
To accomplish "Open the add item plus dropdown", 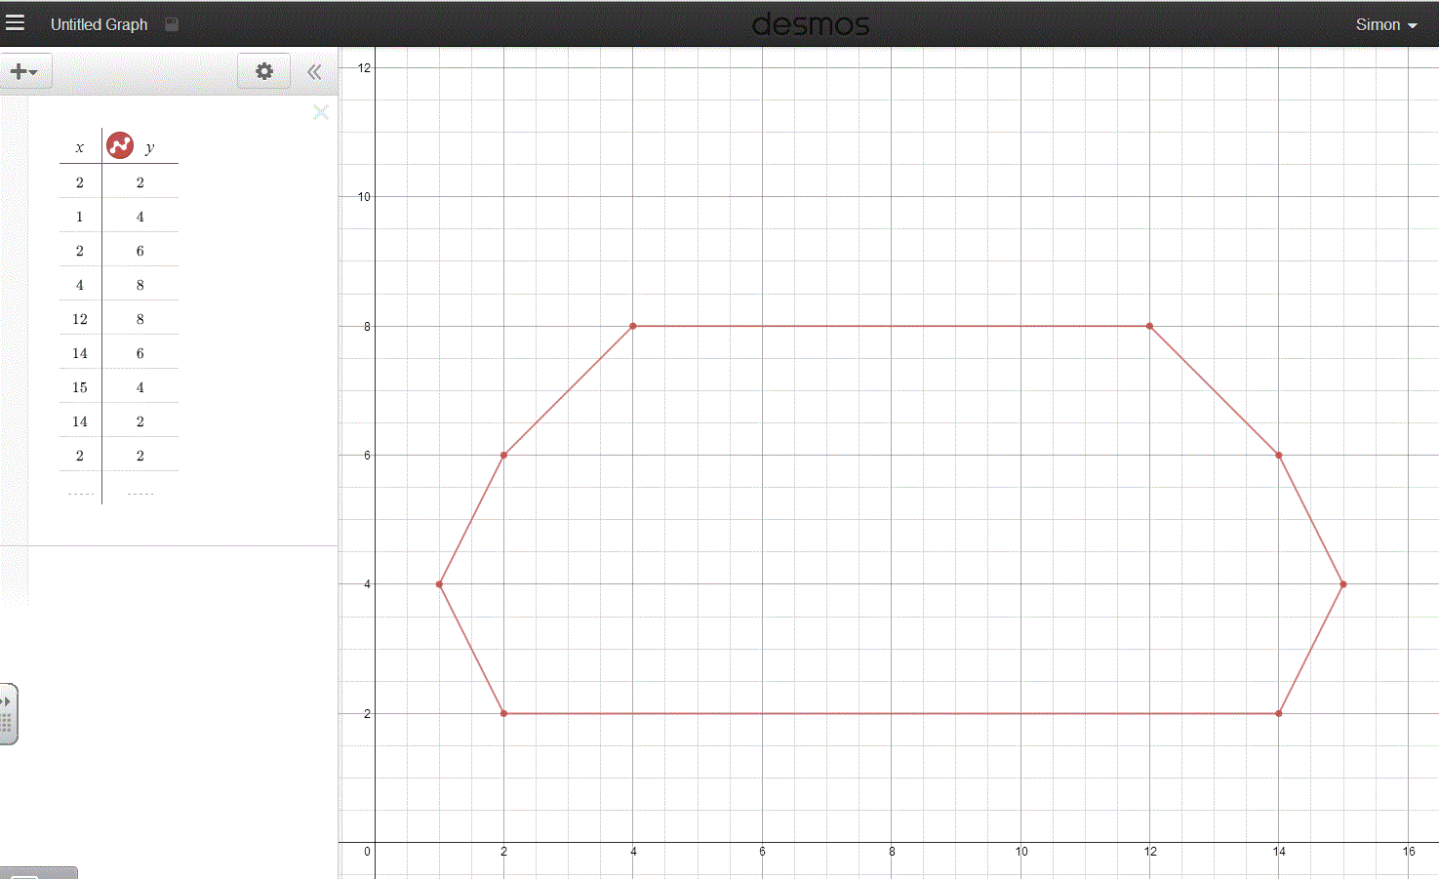I will tap(24, 71).
